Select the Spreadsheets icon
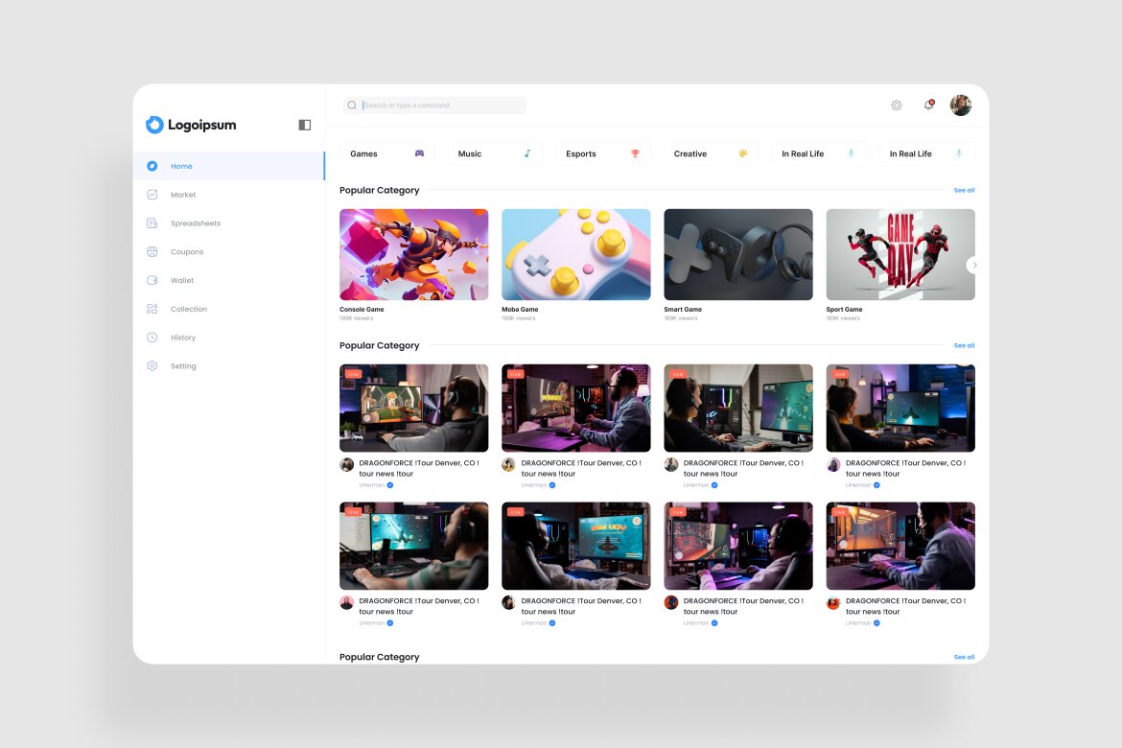This screenshot has height=748, width=1122. tap(153, 222)
